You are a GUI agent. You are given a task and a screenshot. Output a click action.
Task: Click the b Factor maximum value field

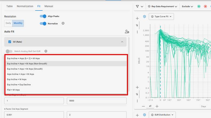(x=97, y=114)
